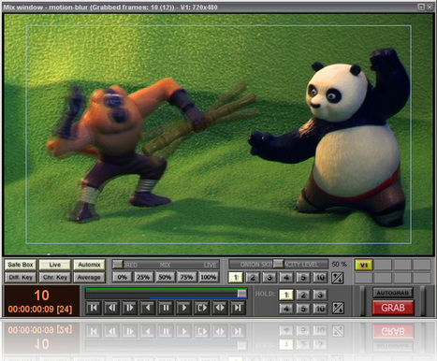The height and width of the screenshot is (361, 437).
Task: Toggle Live view mode
Action: [55, 265]
